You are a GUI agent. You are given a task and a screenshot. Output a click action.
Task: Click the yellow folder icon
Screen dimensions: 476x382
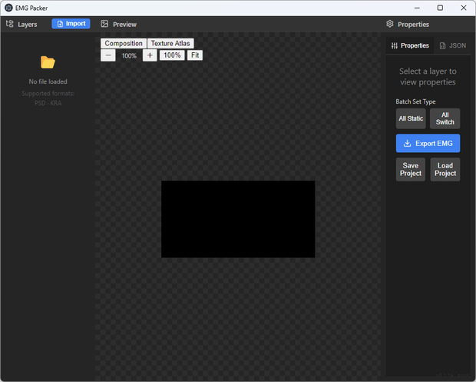point(48,62)
